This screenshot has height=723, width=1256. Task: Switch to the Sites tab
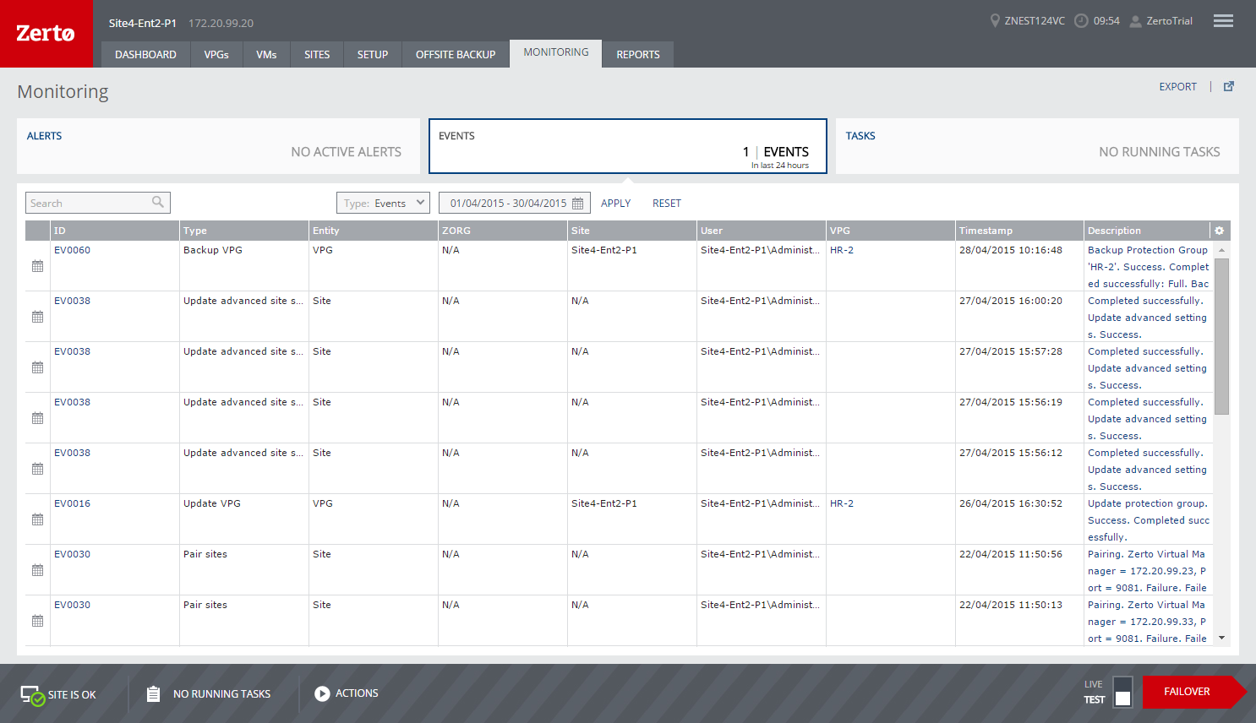tap(317, 54)
